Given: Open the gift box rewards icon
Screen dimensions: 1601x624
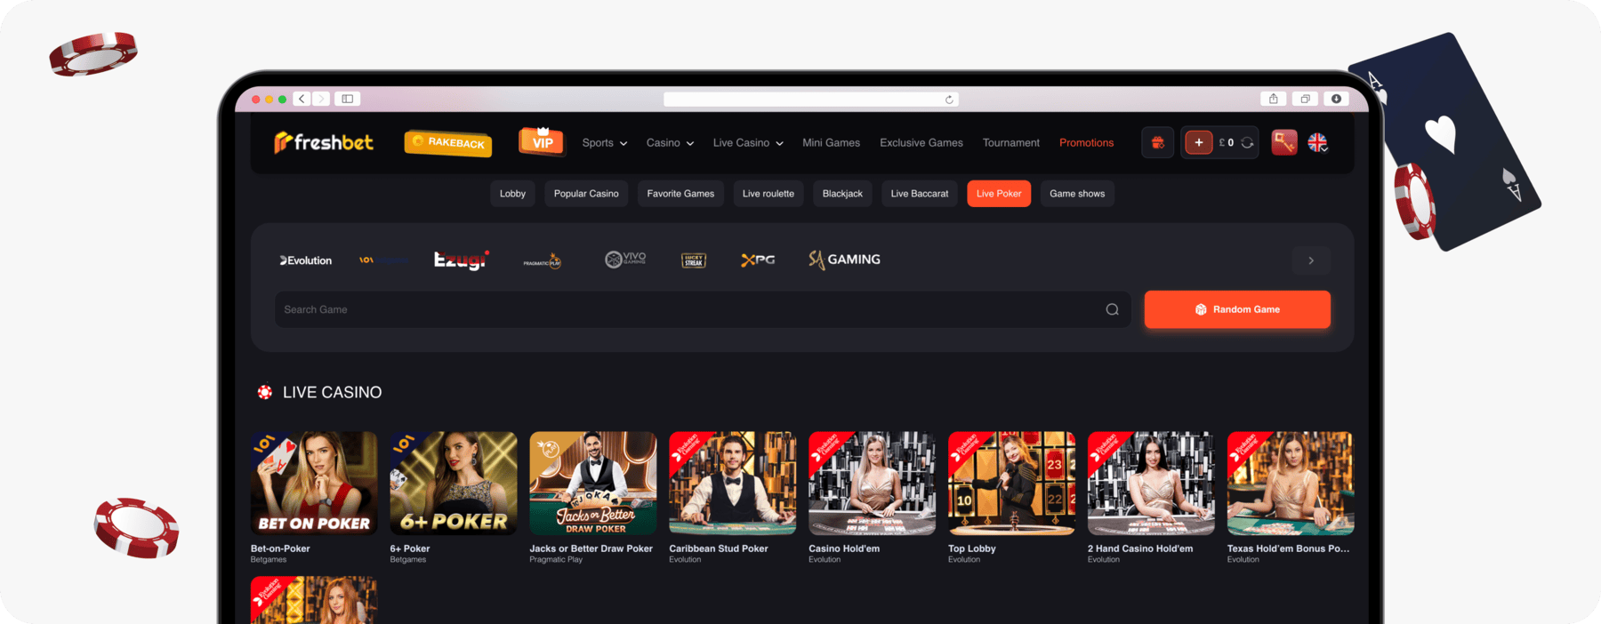Looking at the screenshot, I should pos(1157,142).
